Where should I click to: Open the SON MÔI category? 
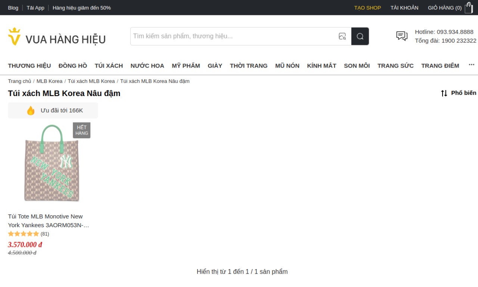357,66
